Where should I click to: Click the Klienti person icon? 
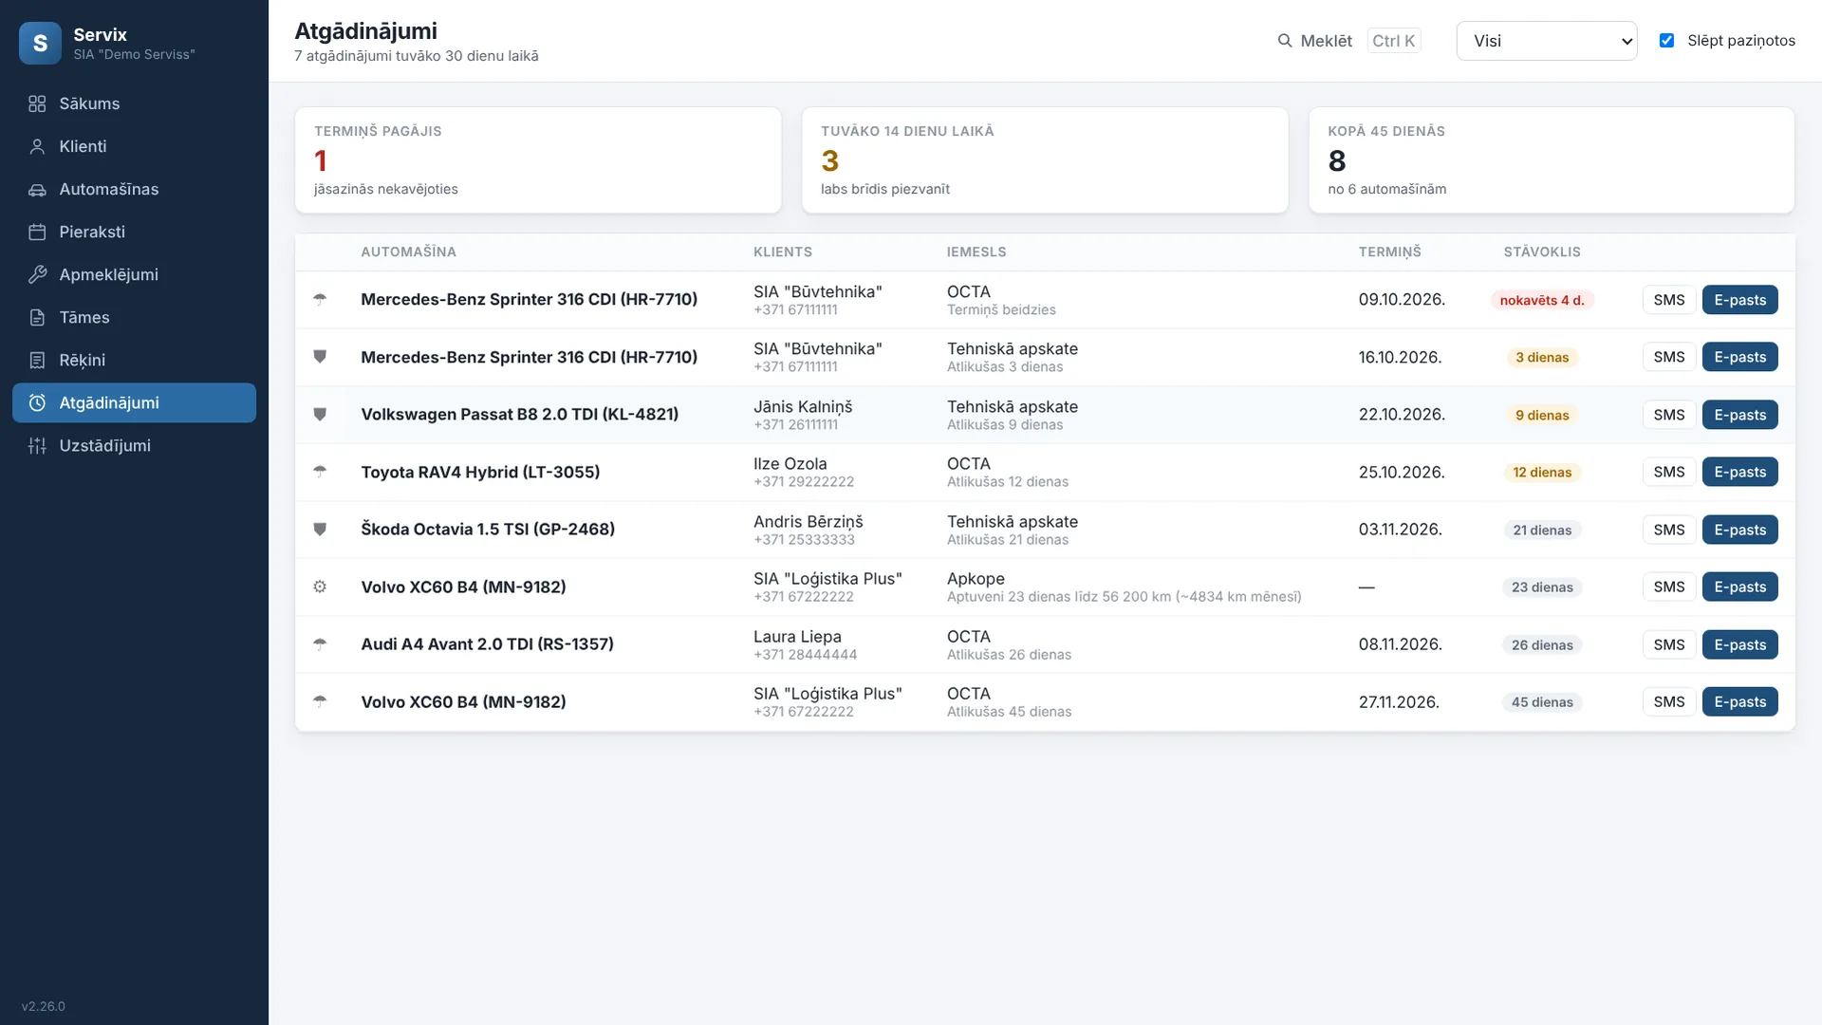pos(37,146)
